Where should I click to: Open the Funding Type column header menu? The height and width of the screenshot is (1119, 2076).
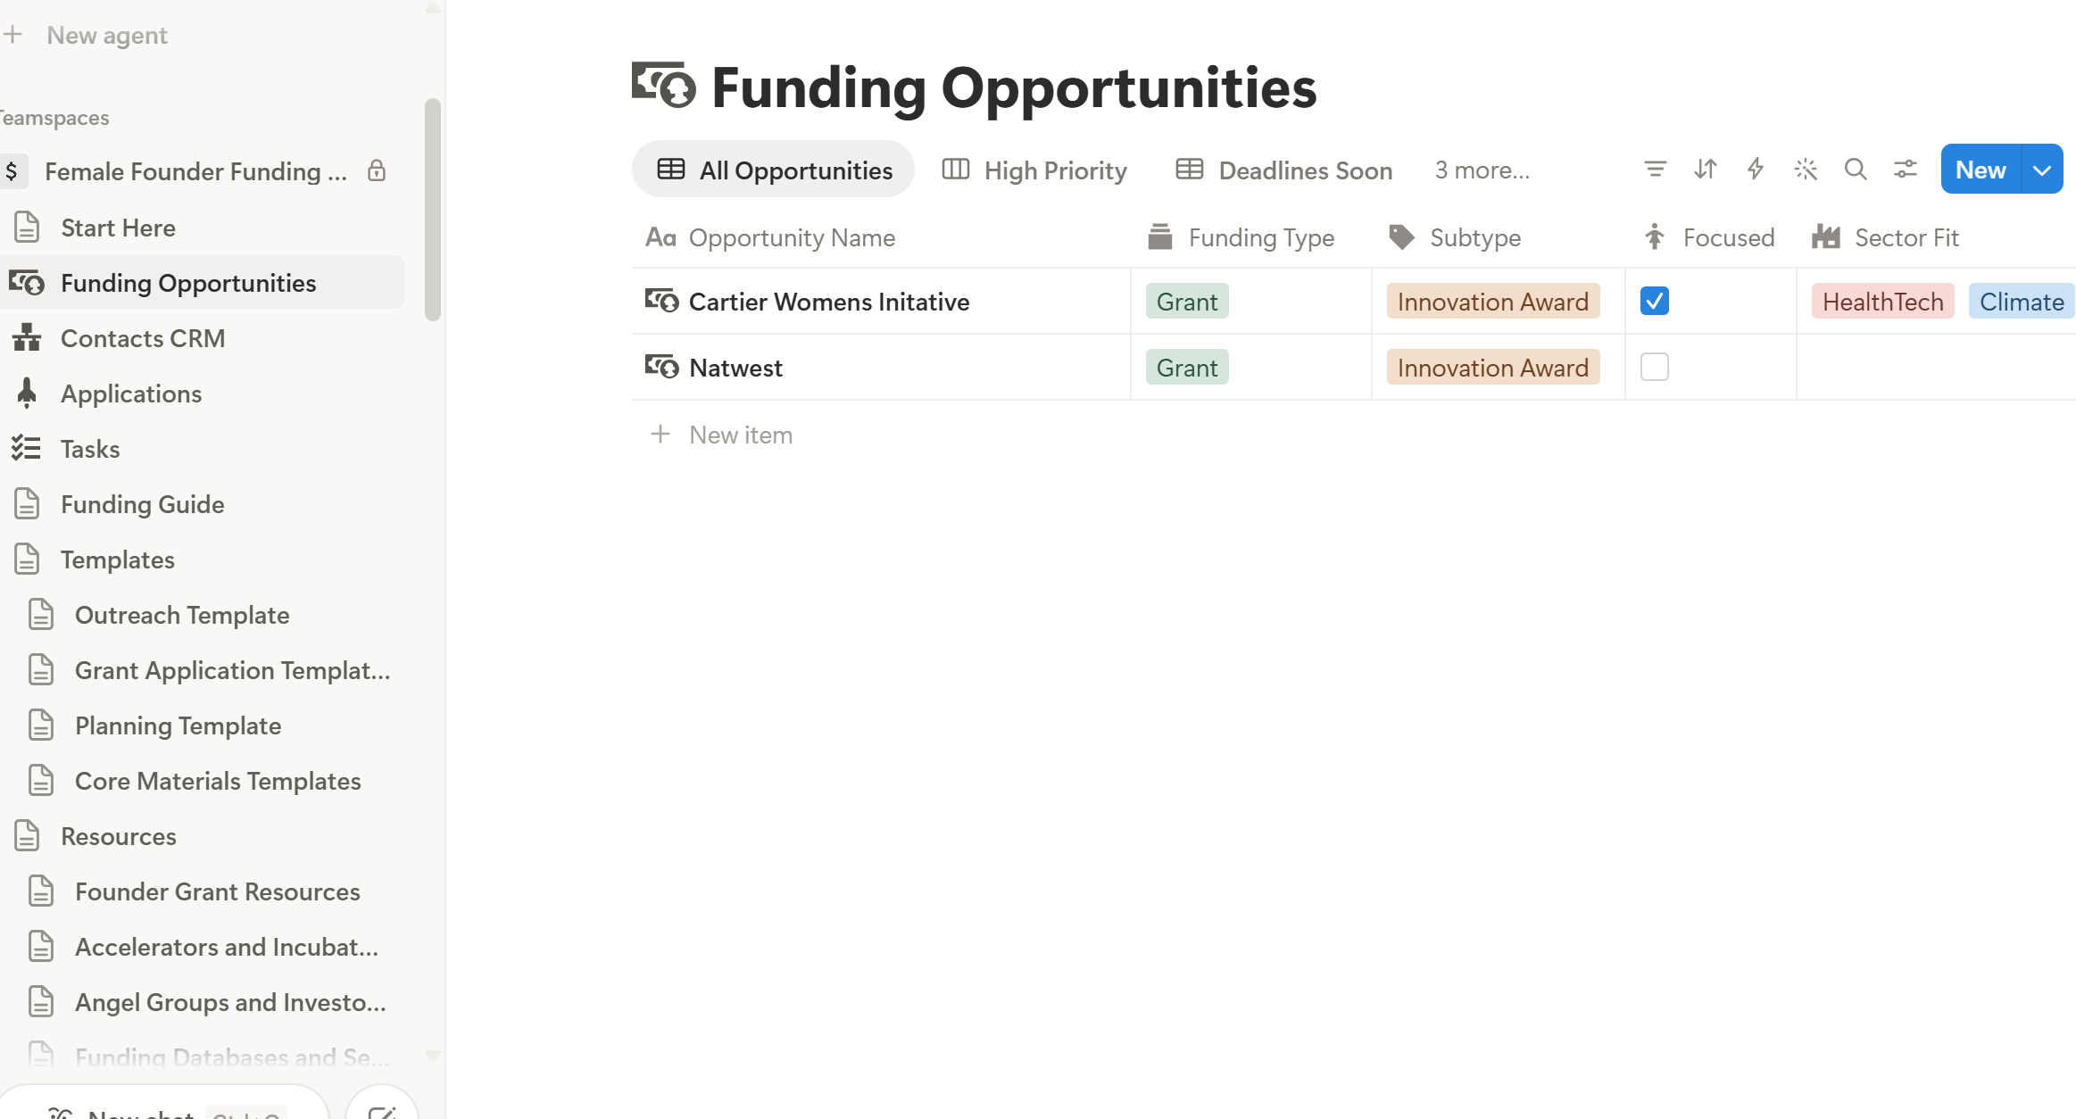click(x=1260, y=238)
